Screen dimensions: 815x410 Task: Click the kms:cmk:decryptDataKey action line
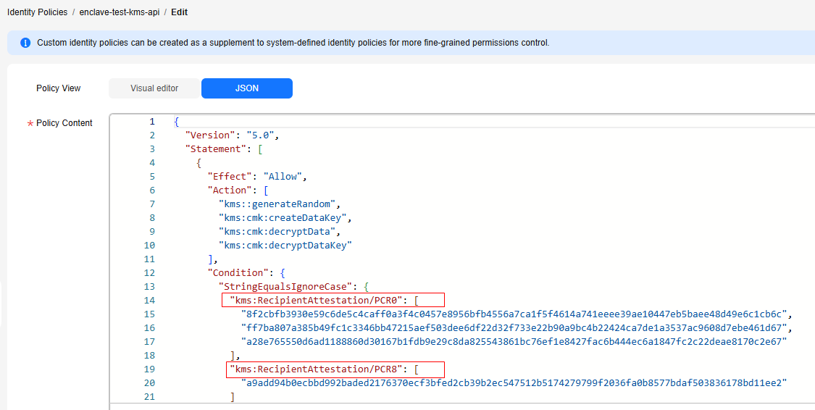click(285, 245)
